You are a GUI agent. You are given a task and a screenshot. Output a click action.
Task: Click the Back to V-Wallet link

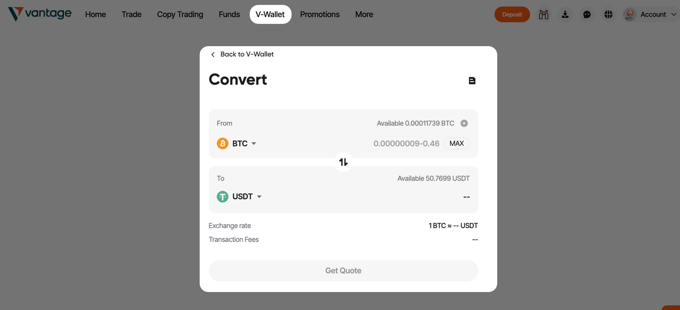click(x=247, y=54)
